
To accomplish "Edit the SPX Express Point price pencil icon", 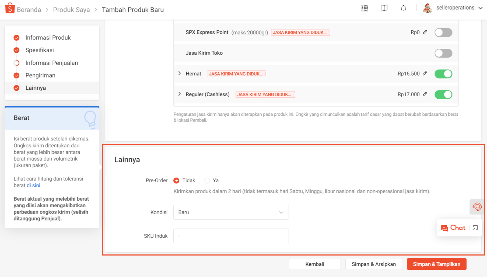I will coord(425,32).
